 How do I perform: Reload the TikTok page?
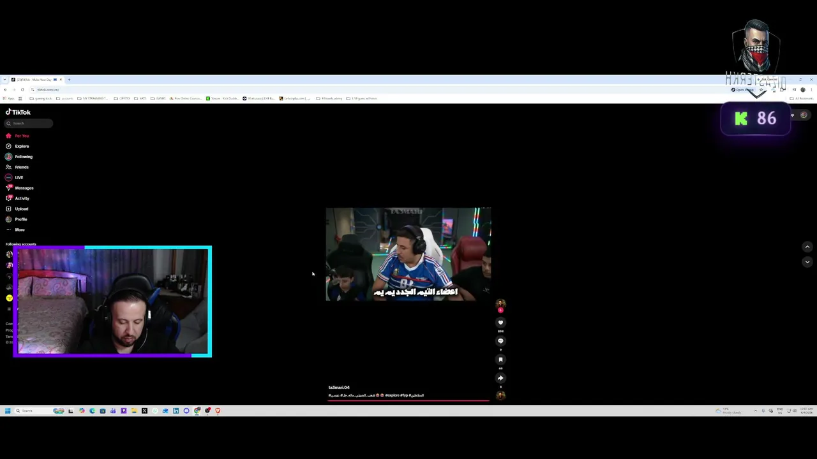click(x=22, y=90)
